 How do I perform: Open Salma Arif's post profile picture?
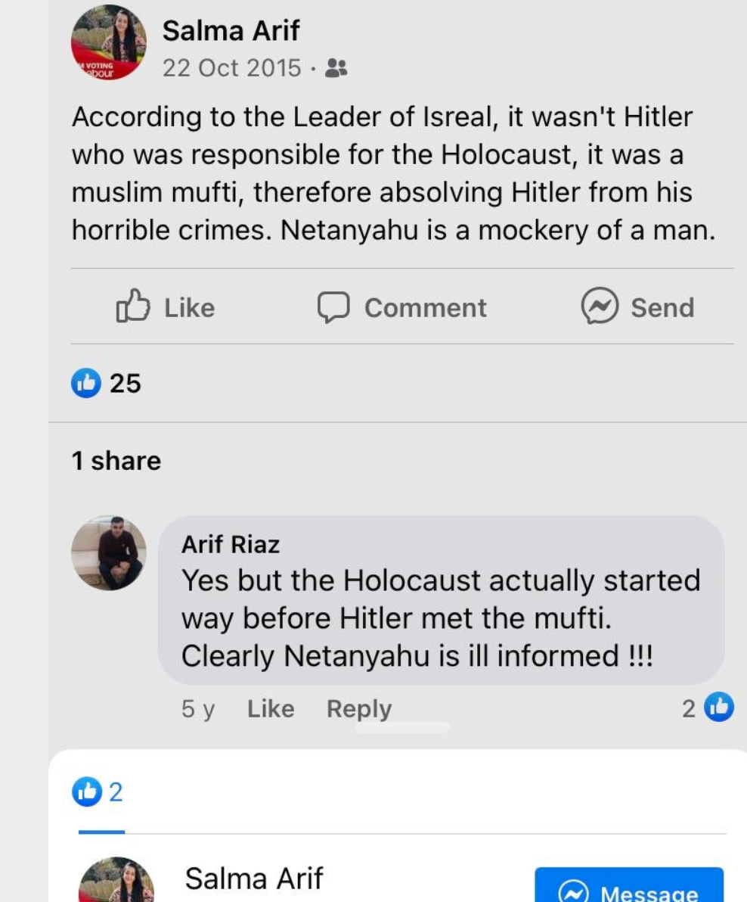tap(109, 42)
